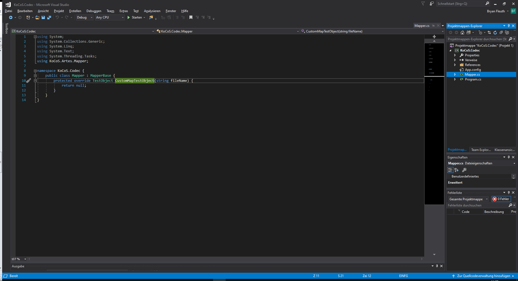This screenshot has height=281, width=518.
Task: Toggle alphabetical sort in Eigenschaften
Action: [x=457, y=170]
